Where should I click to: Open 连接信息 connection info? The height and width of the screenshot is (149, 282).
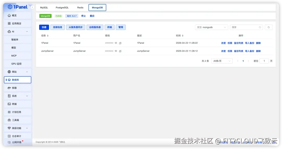click(x=57, y=27)
